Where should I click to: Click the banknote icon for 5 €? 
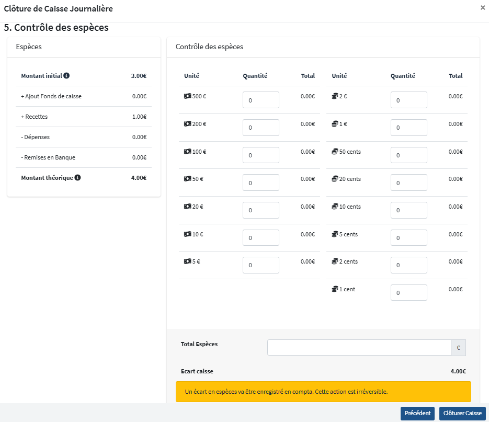click(x=187, y=262)
